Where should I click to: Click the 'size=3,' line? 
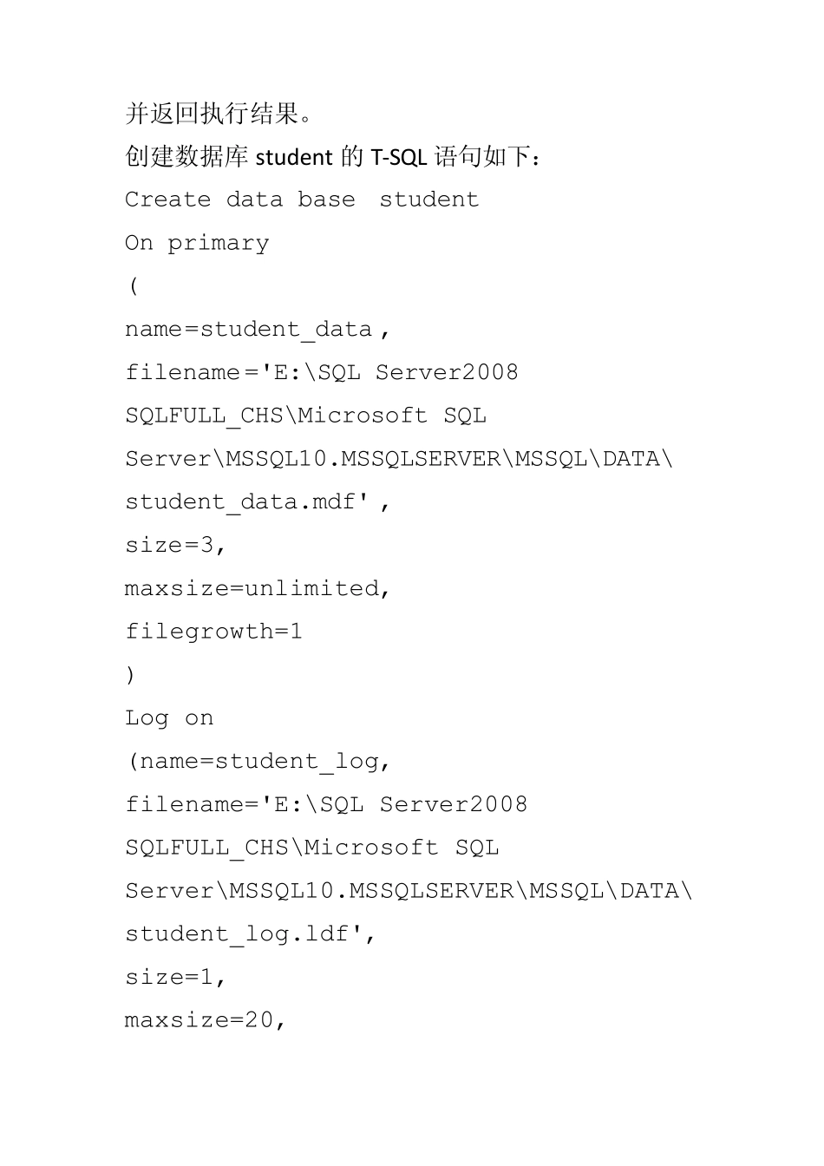pyautogui.click(x=175, y=546)
